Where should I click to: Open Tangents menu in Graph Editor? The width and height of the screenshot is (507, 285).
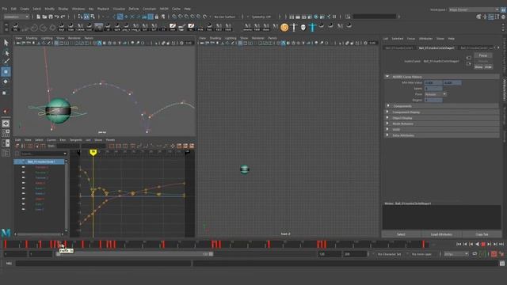click(x=76, y=140)
